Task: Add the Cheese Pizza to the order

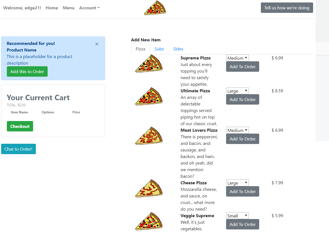Action: [243, 192]
